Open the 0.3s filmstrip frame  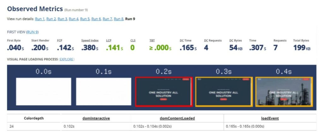tap(224, 92)
